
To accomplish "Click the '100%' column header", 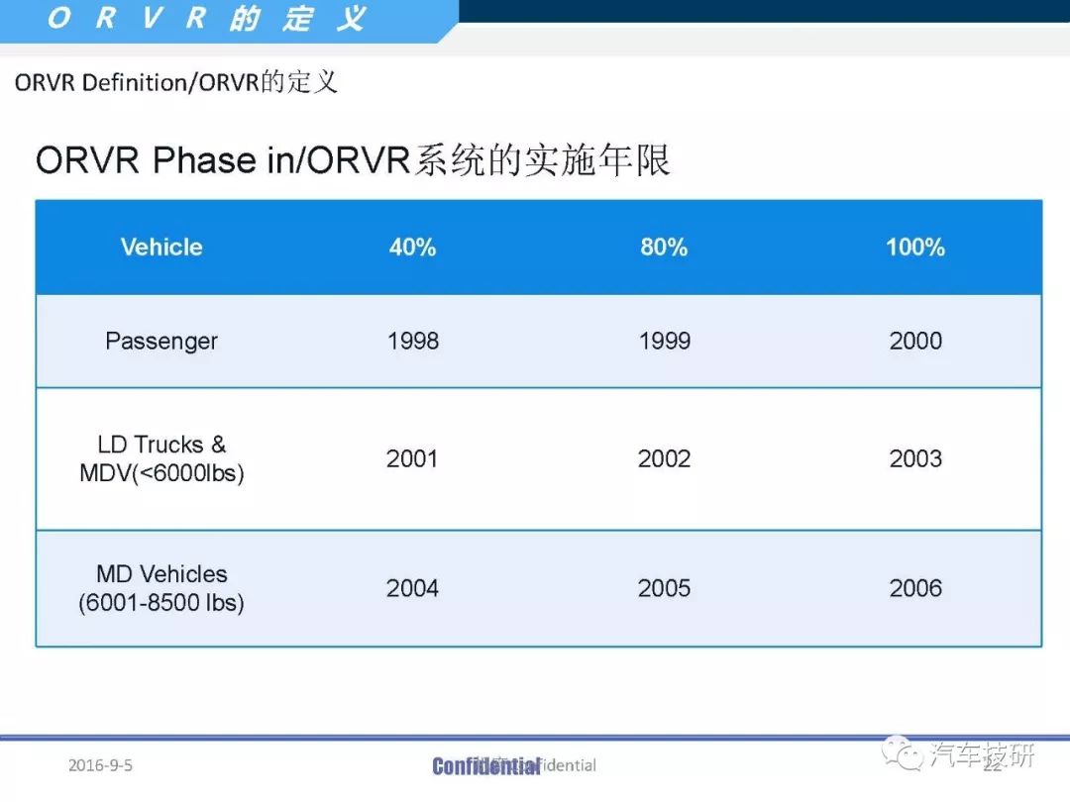I will 915,247.
